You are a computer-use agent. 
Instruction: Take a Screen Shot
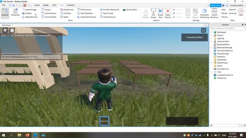tap(161, 13)
